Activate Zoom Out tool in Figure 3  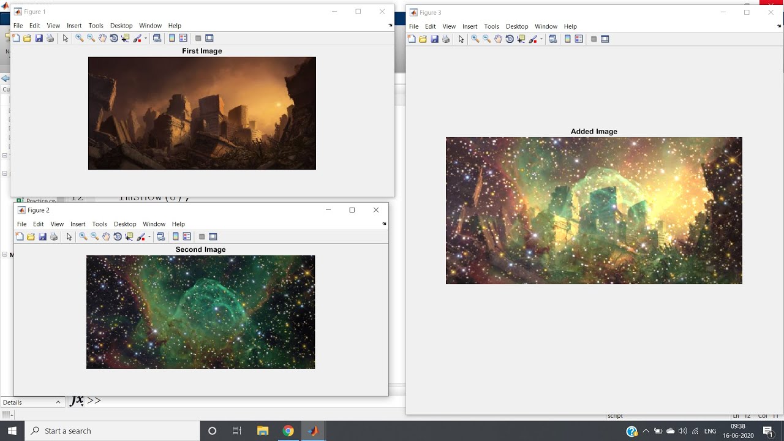pyautogui.click(x=487, y=39)
